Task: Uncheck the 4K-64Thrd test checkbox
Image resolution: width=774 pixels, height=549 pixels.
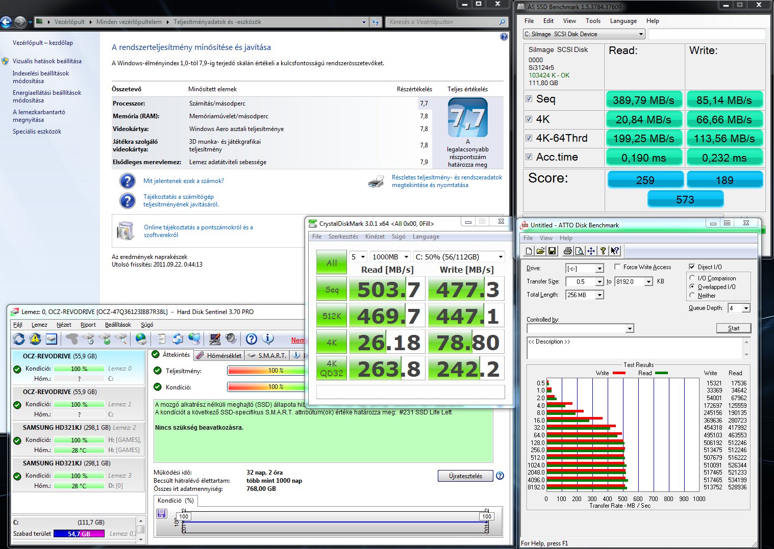Action: point(529,138)
